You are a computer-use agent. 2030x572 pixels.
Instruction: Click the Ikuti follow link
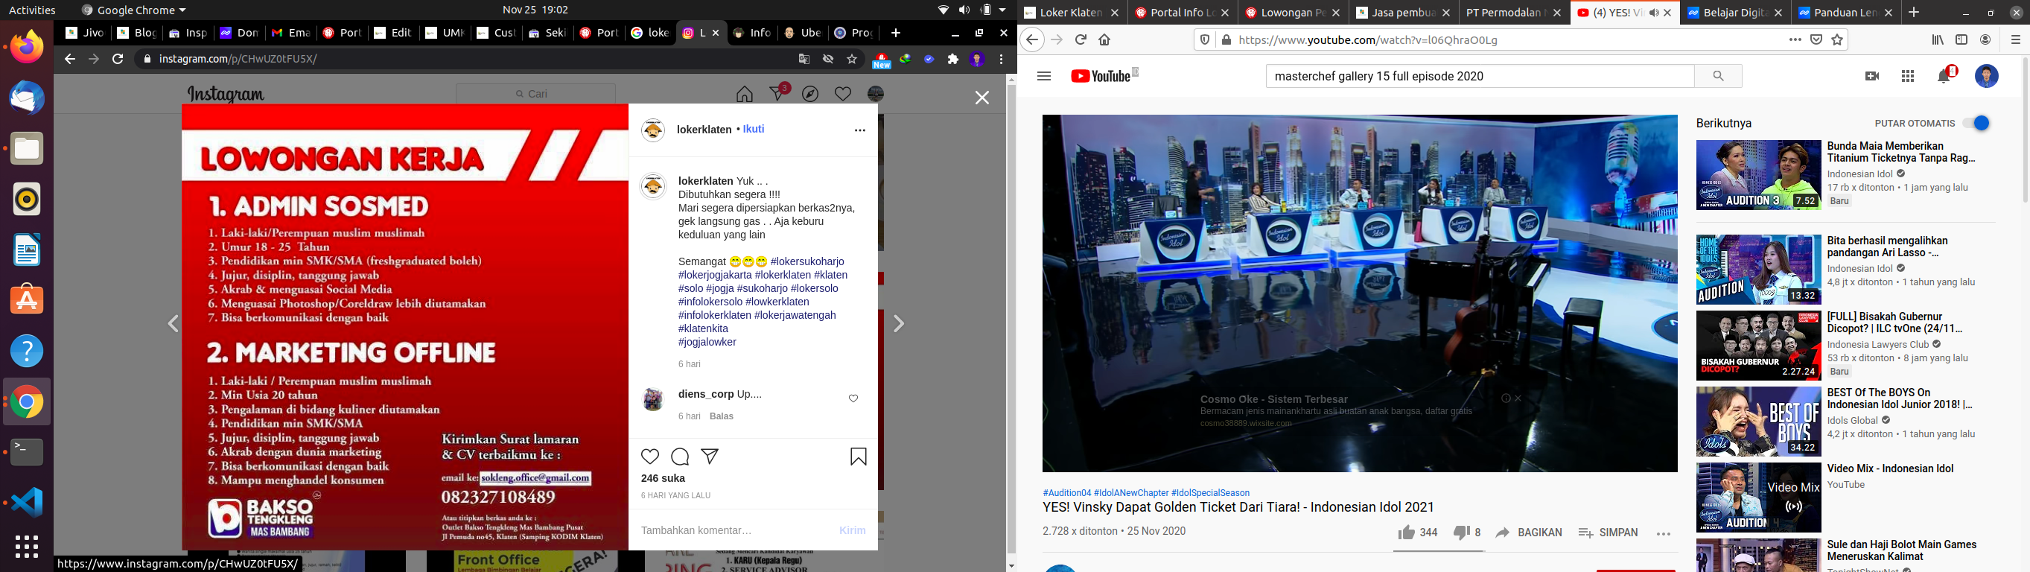click(x=754, y=129)
